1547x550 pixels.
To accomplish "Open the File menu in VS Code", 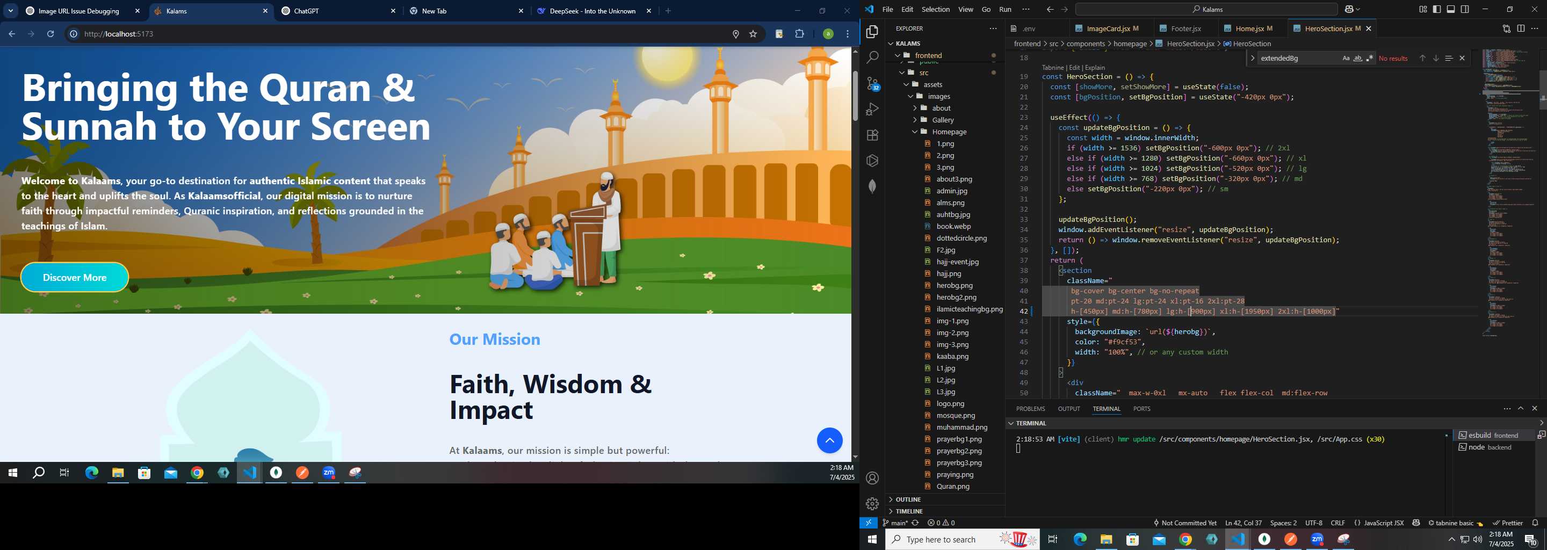I will pos(887,10).
